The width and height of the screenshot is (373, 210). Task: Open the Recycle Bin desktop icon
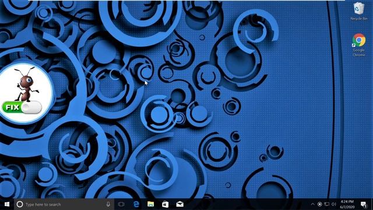[x=359, y=12]
